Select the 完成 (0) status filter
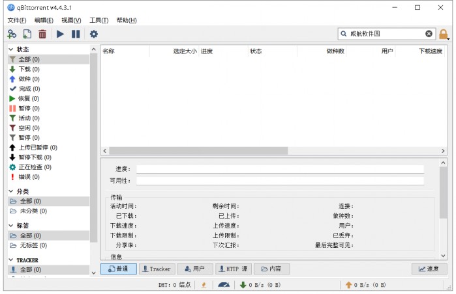Screen dimensions: 456x294 click(x=48, y=88)
